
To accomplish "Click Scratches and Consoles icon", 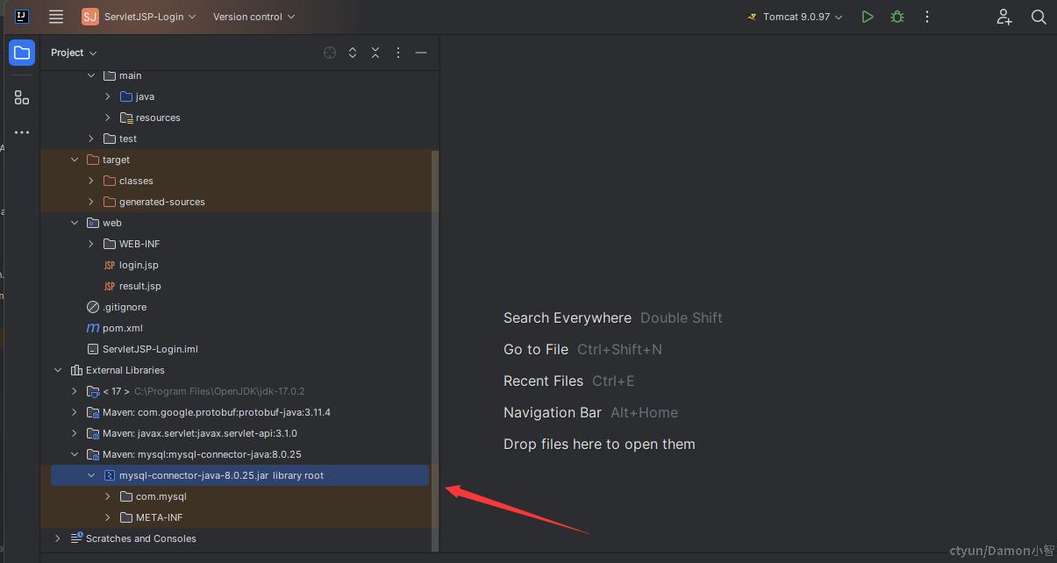I will (x=76, y=538).
